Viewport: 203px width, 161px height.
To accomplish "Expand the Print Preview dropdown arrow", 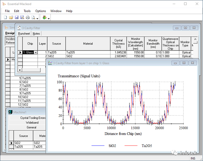I will click(37, 18).
